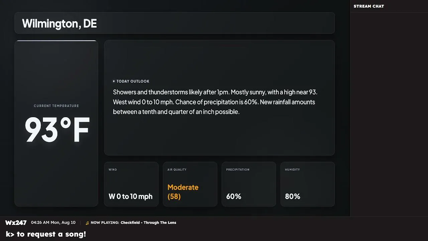Image resolution: width=428 pixels, height=241 pixels.
Task: Click the music note icon
Action: point(87,223)
